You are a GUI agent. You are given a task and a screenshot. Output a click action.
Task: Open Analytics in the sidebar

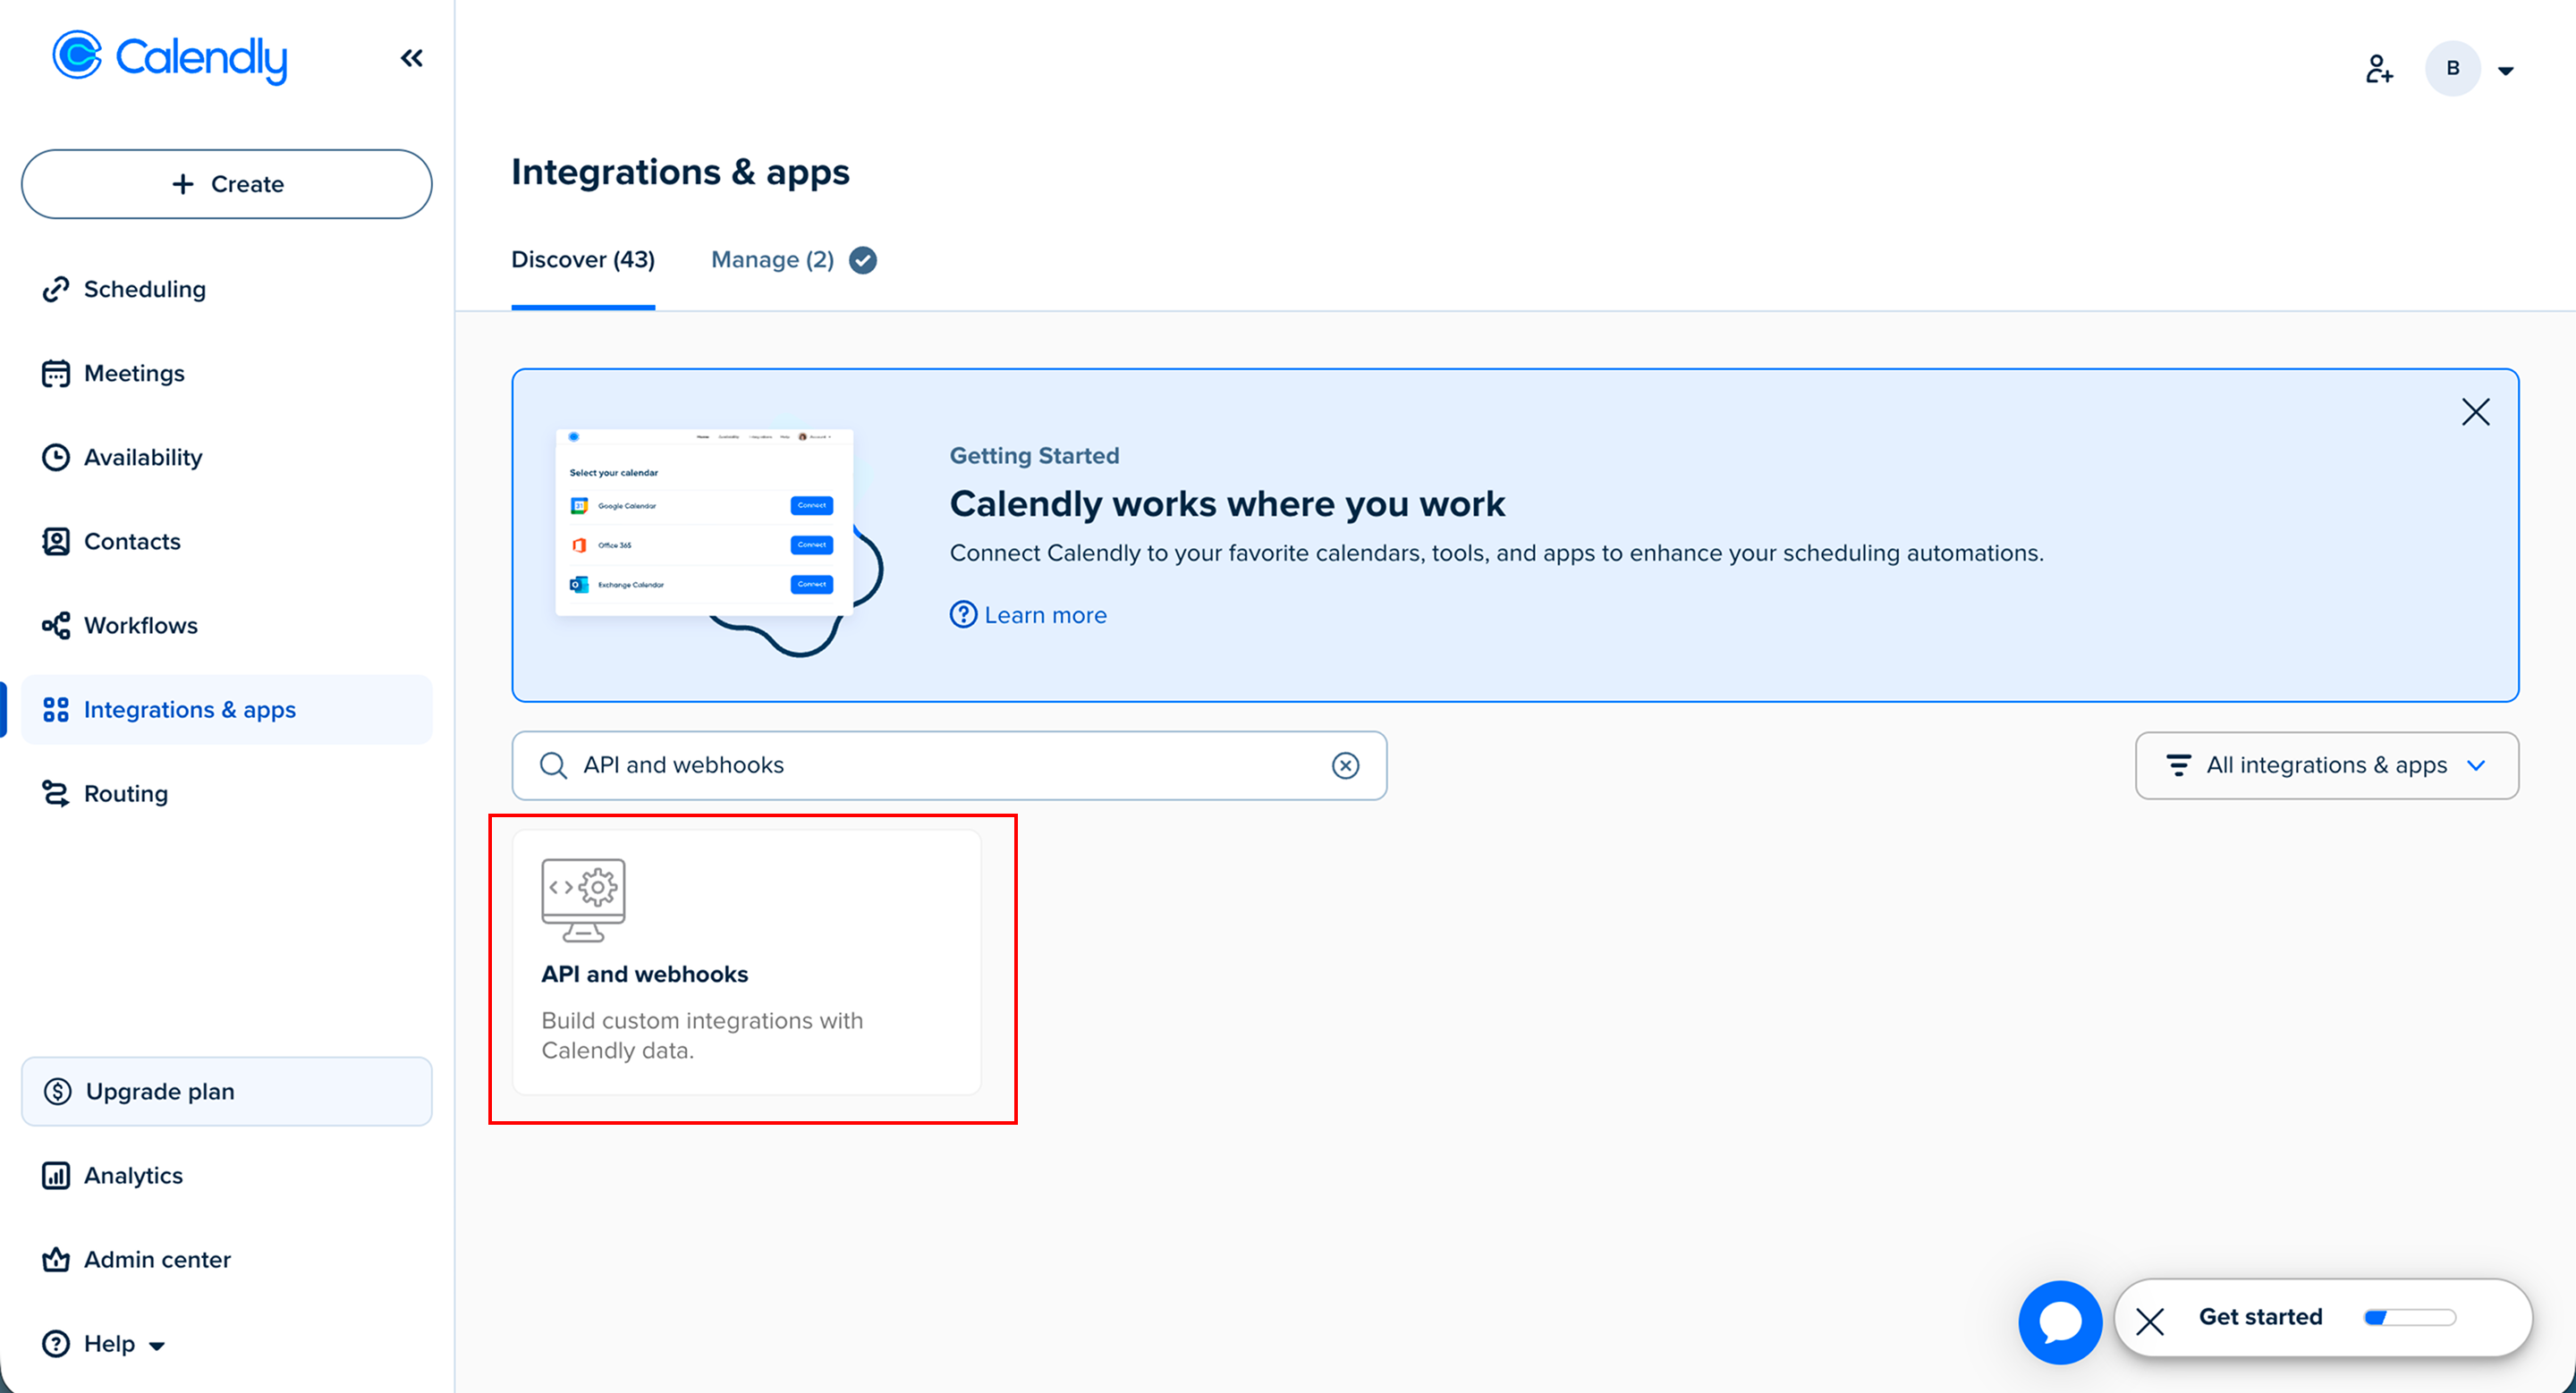pos(133,1175)
